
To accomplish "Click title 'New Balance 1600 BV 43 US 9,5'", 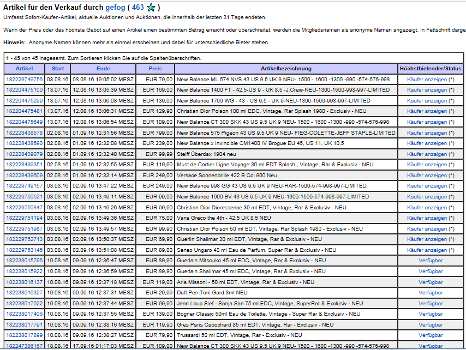I will [x=273, y=196].
